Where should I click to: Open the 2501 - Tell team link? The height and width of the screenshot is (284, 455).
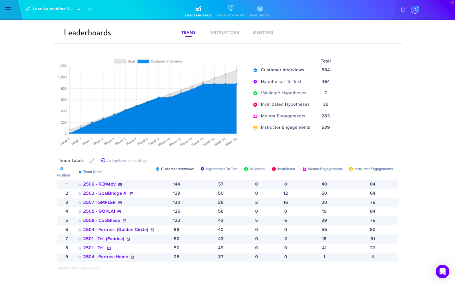pos(94,248)
